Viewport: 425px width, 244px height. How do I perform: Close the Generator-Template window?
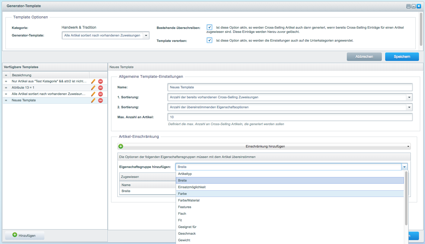(419, 6)
